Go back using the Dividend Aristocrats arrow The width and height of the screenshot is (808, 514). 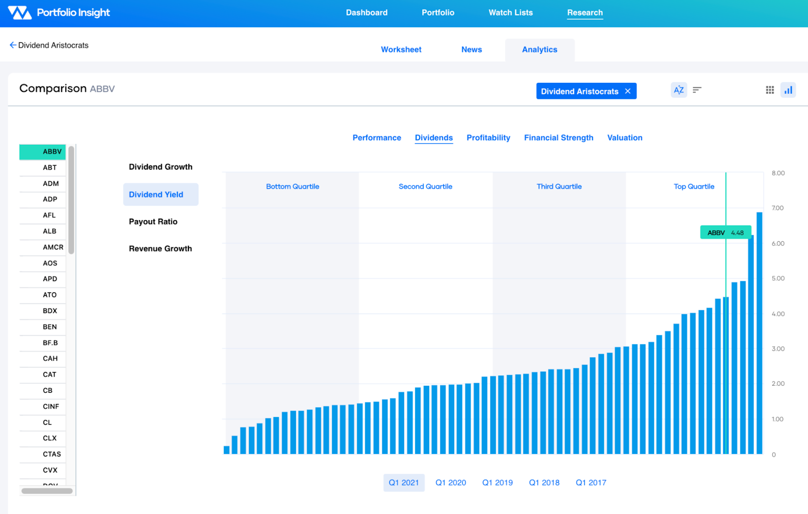pos(13,45)
